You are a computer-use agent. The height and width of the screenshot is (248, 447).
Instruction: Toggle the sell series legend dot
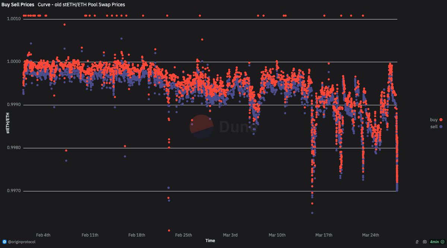coord(441,127)
